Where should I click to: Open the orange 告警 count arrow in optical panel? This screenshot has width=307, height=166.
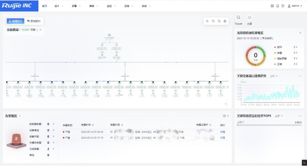tap(296, 53)
